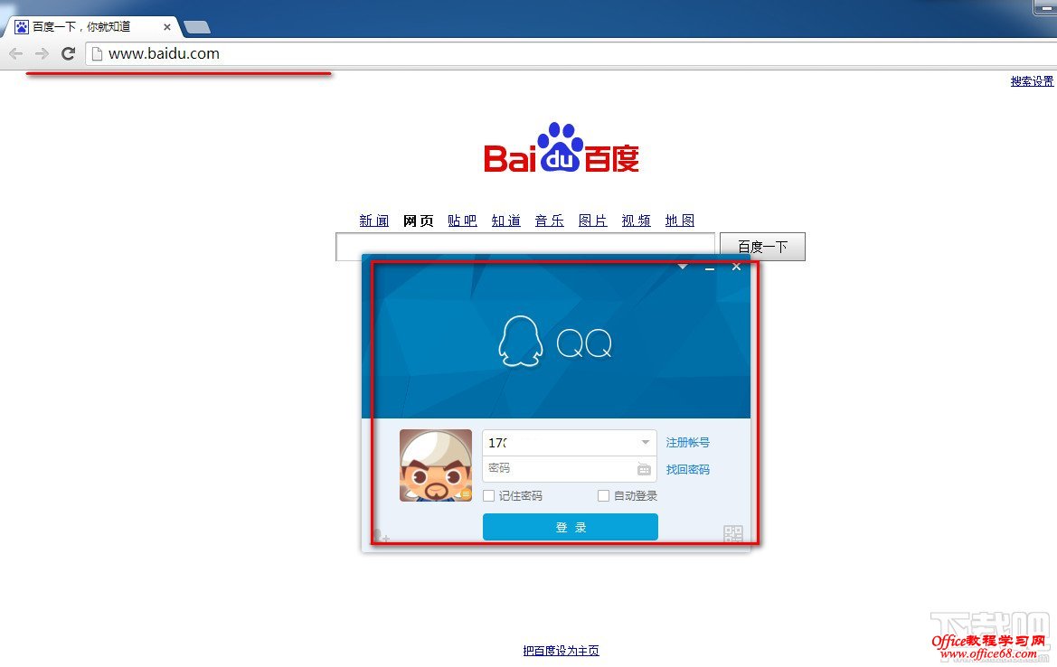Select the Baidu page tab
The height and width of the screenshot is (667, 1057).
(x=91, y=27)
